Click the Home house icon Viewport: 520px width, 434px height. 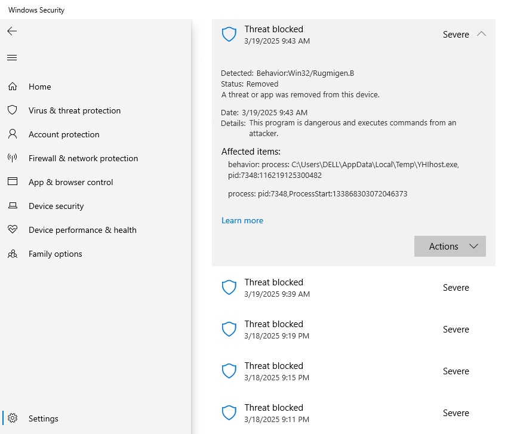12,87
